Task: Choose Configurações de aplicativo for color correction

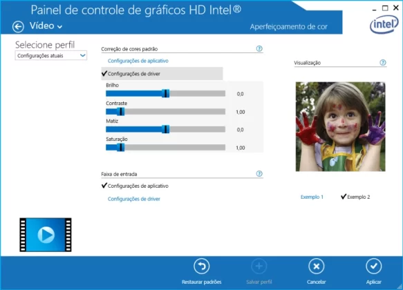Action: [x=138, y=61]
